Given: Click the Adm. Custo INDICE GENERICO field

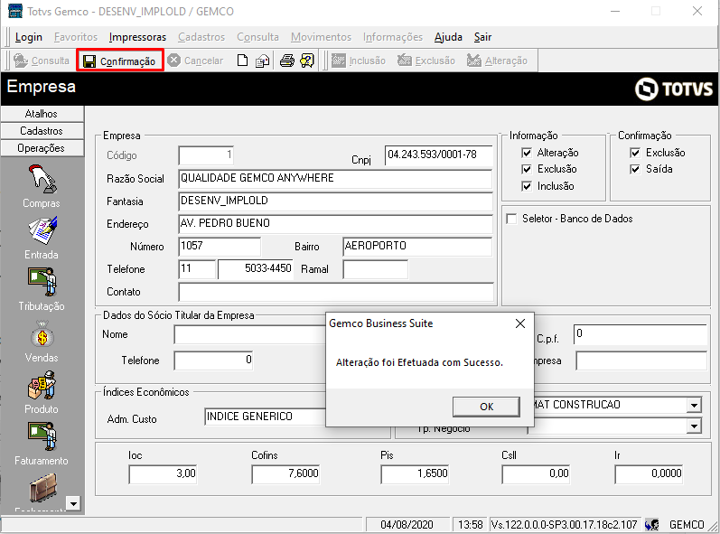Looking at the screenshot, I should point(265,417).
